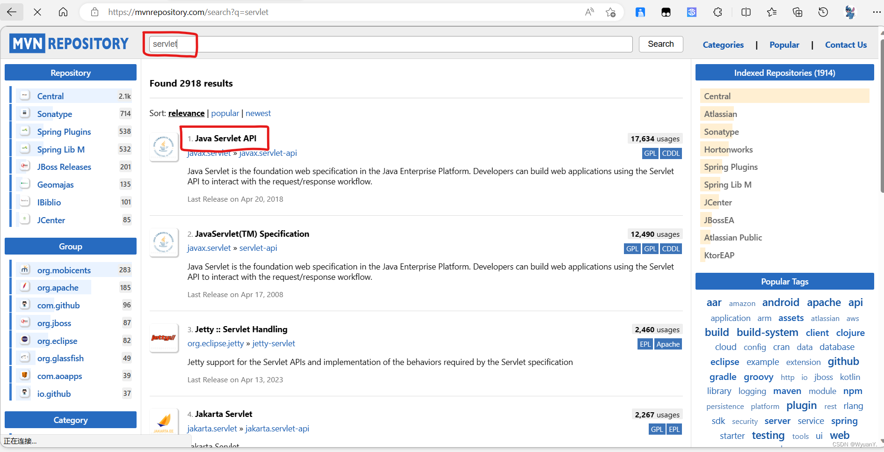Image resolution: width=884 pixels, height=452 pixels.
Task: Open Hortonworks in Indexed Repositories
Action: [728, 150]
